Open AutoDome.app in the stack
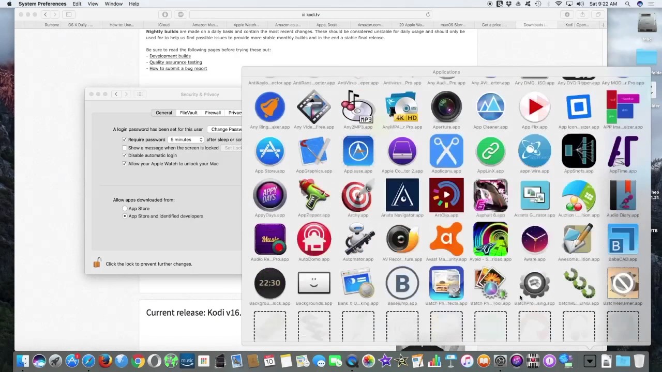 (314, 239)
